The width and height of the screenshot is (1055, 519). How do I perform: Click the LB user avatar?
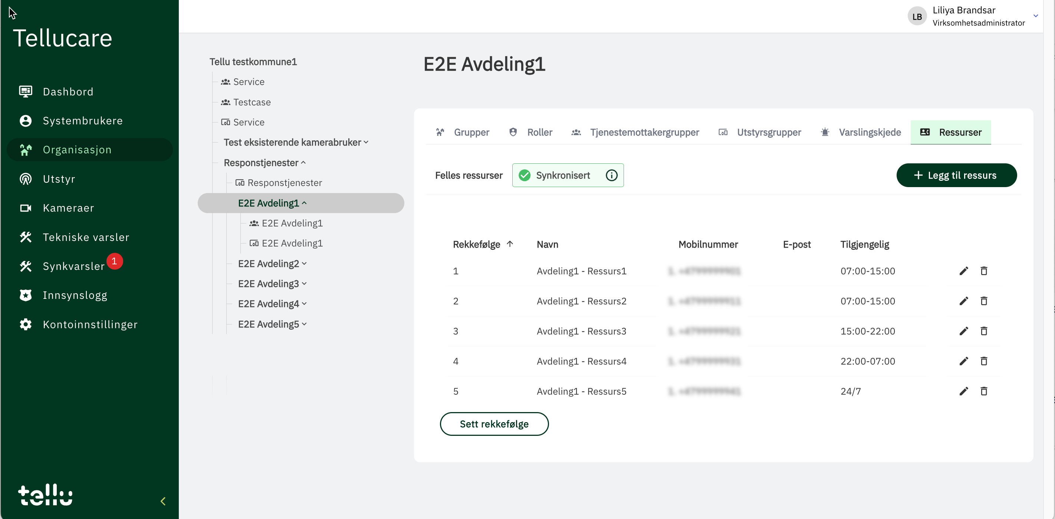pos(917,16)
